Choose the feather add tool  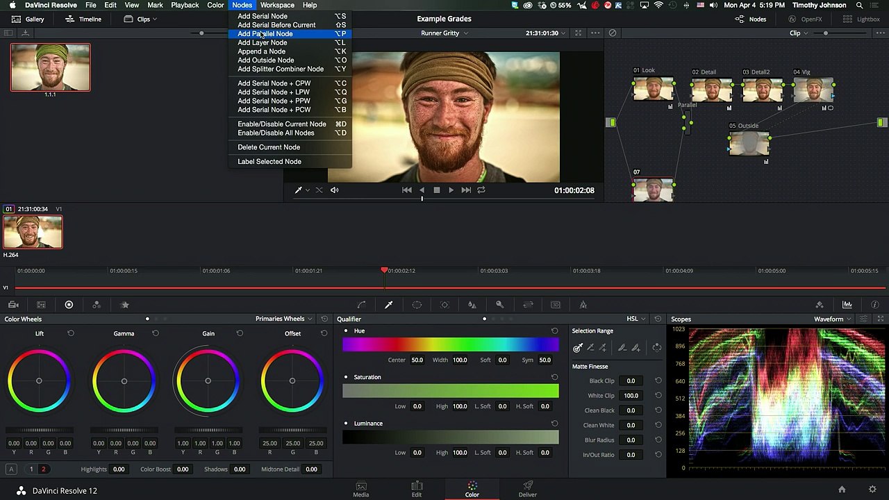(635, 347)
